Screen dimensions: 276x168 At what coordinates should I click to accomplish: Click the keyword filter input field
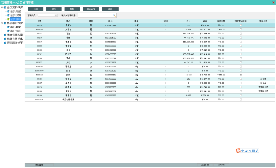pyautogui.click(x=95, y=15)
